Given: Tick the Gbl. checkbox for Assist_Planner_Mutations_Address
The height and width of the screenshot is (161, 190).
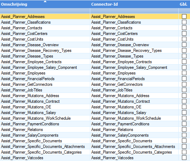Looking at the screenshot, I should coord(184,95).
